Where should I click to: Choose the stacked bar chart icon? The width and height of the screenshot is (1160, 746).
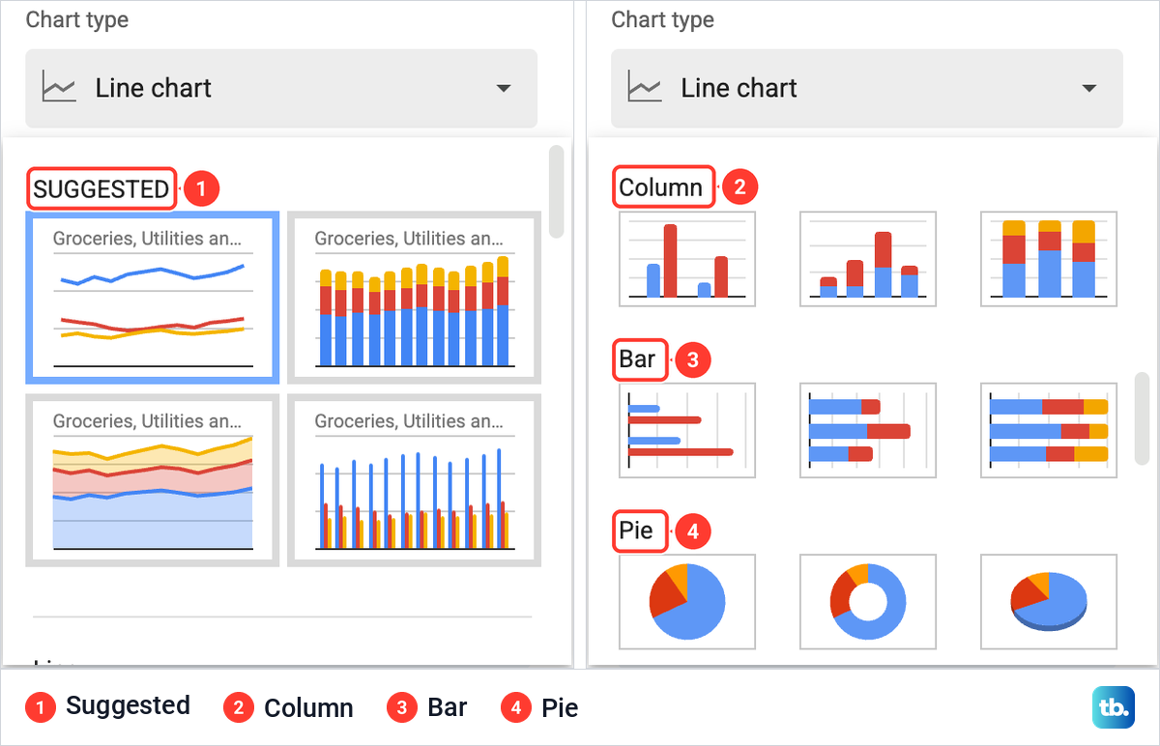(868, 430)
